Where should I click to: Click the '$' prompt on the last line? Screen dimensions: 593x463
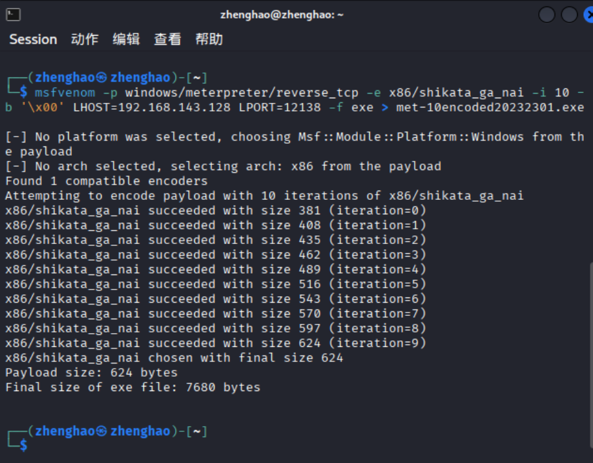coord(24,446)
